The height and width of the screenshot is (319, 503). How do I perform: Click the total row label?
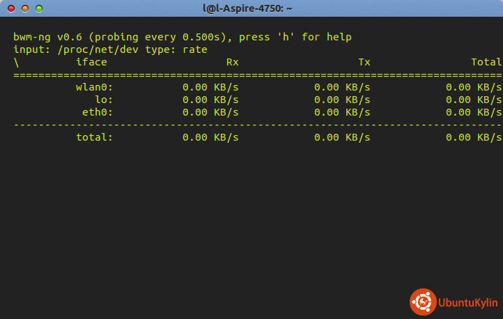94,137
